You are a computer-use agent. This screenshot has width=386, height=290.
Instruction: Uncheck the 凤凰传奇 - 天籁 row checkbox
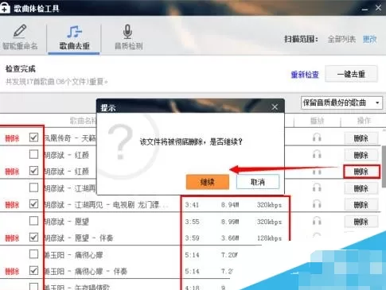tap(33, 137)
